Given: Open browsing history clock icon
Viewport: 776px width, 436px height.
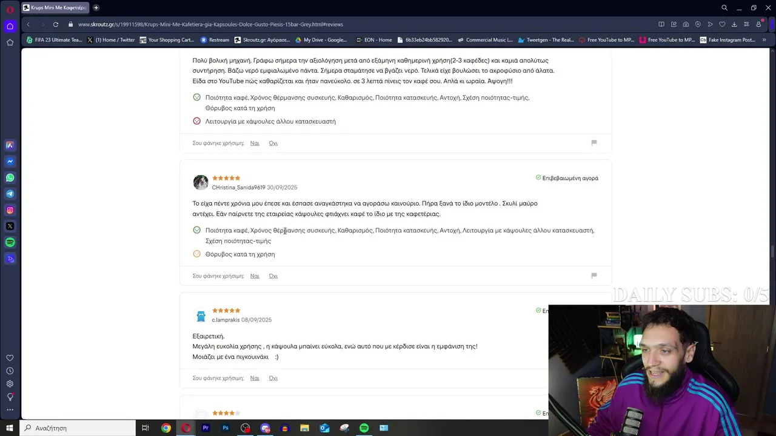Looking at the screenshot, I should (x=10, y=371).
